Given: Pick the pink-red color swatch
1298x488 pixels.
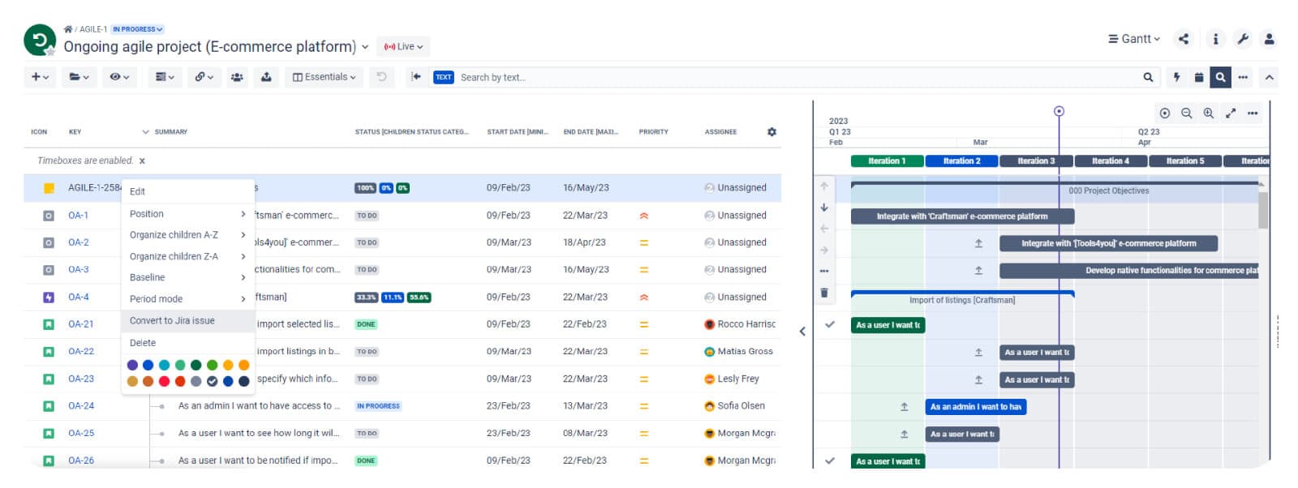Looking at the screenshot, I should [164, 381].
